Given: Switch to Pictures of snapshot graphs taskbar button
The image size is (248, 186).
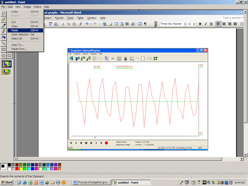Looking at the screenshot, I should pos(91,183).
